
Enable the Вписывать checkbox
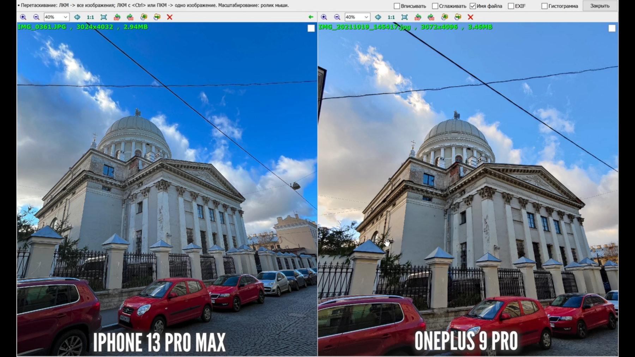397,6
